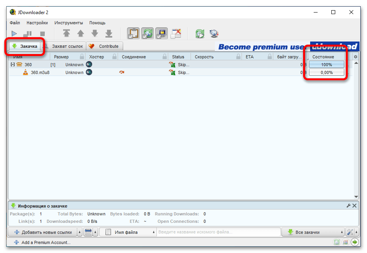367x253 pixels.
Task: Select the 360.m3u8 file row
Action: click(180, 72)
